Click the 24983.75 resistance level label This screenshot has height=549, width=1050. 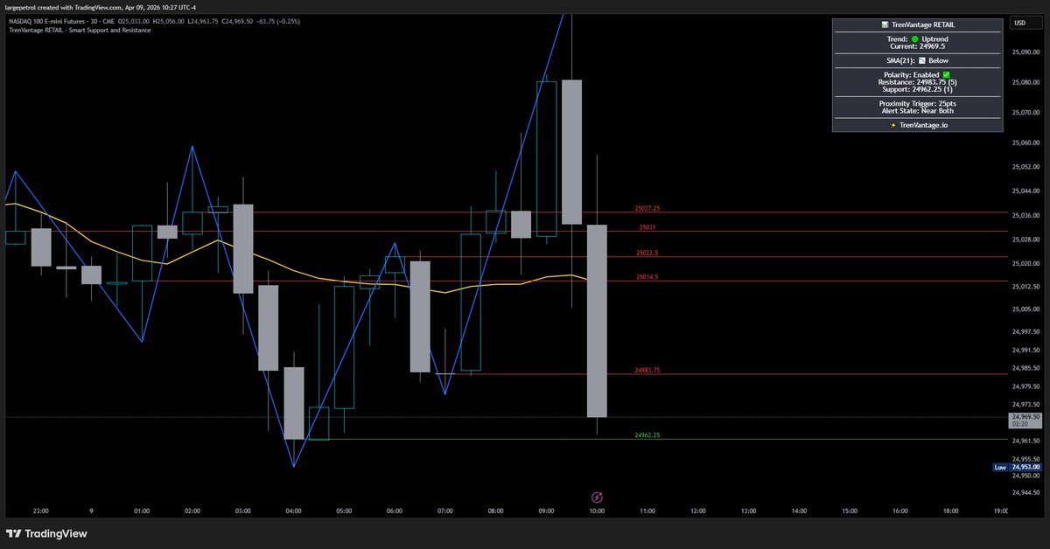pos(647,371)
